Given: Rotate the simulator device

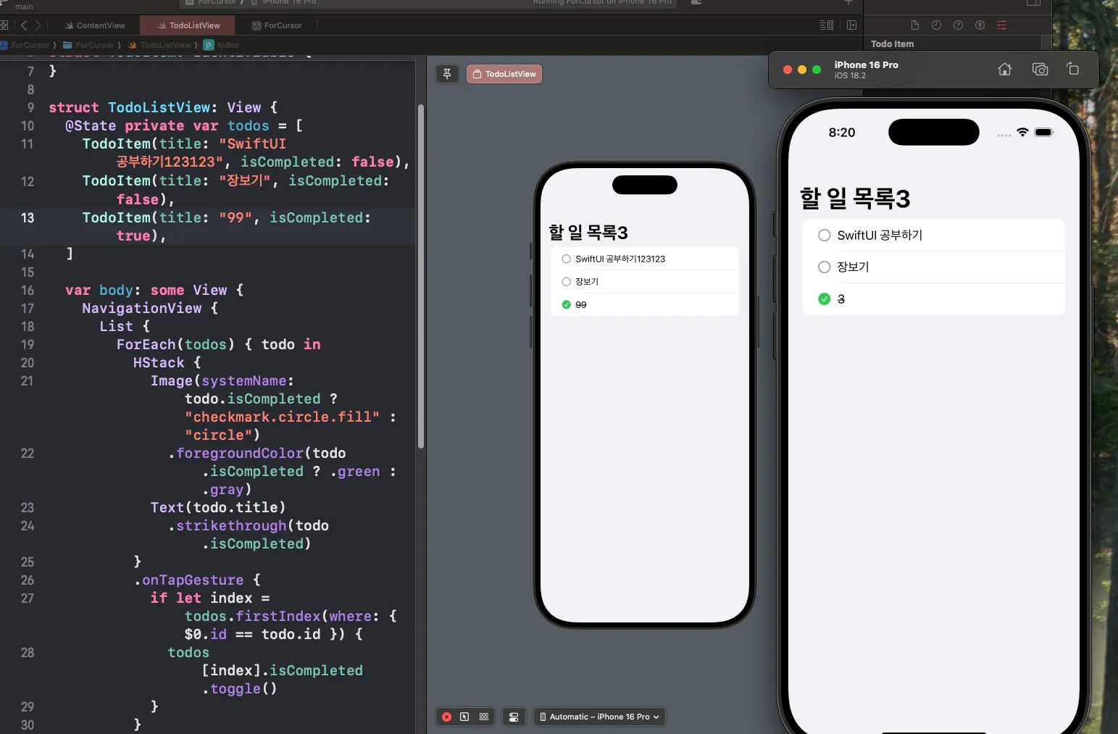Looking at the screenshot, I should (x=1072, y=70).
